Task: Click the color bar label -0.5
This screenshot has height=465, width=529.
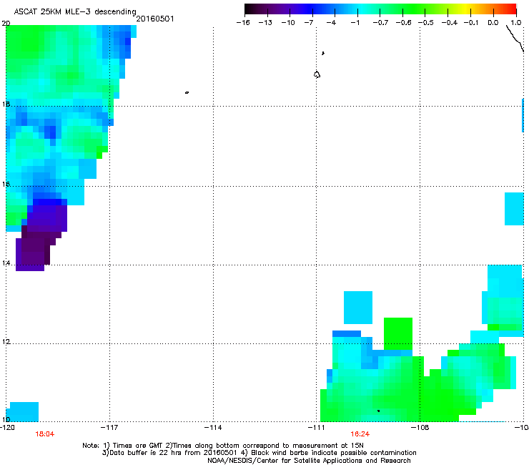Action: pos(426,23)
